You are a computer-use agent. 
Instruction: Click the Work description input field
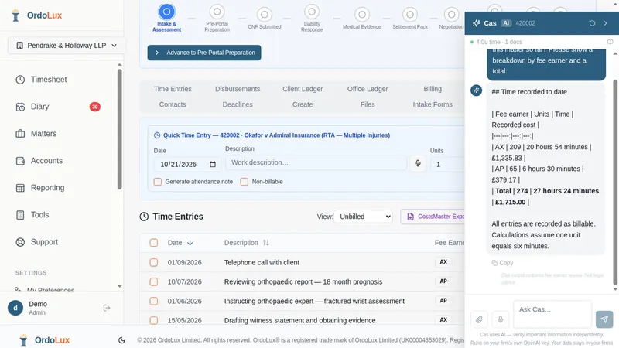(x=316, y=162)
